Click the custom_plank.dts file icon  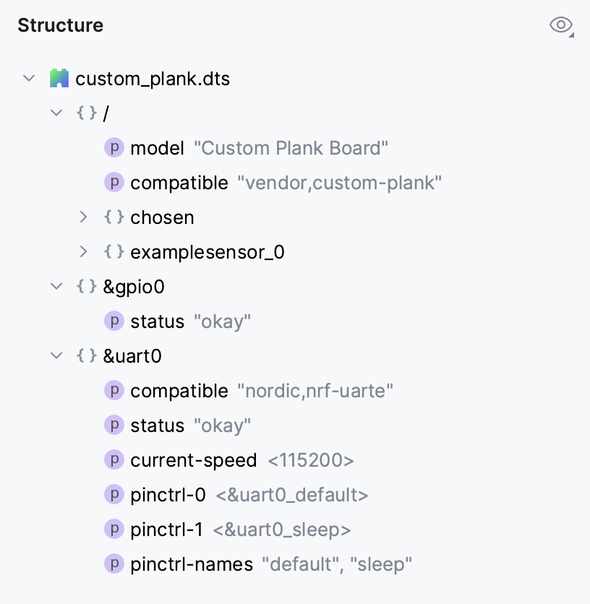(59, 78)
